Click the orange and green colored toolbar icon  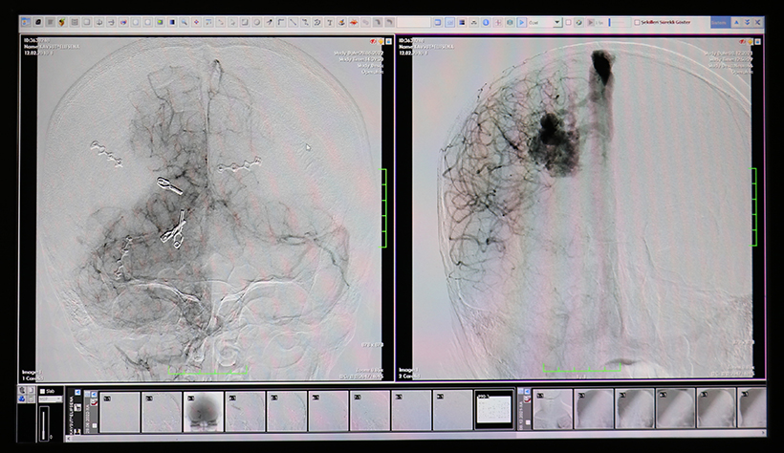pos(62,23)
